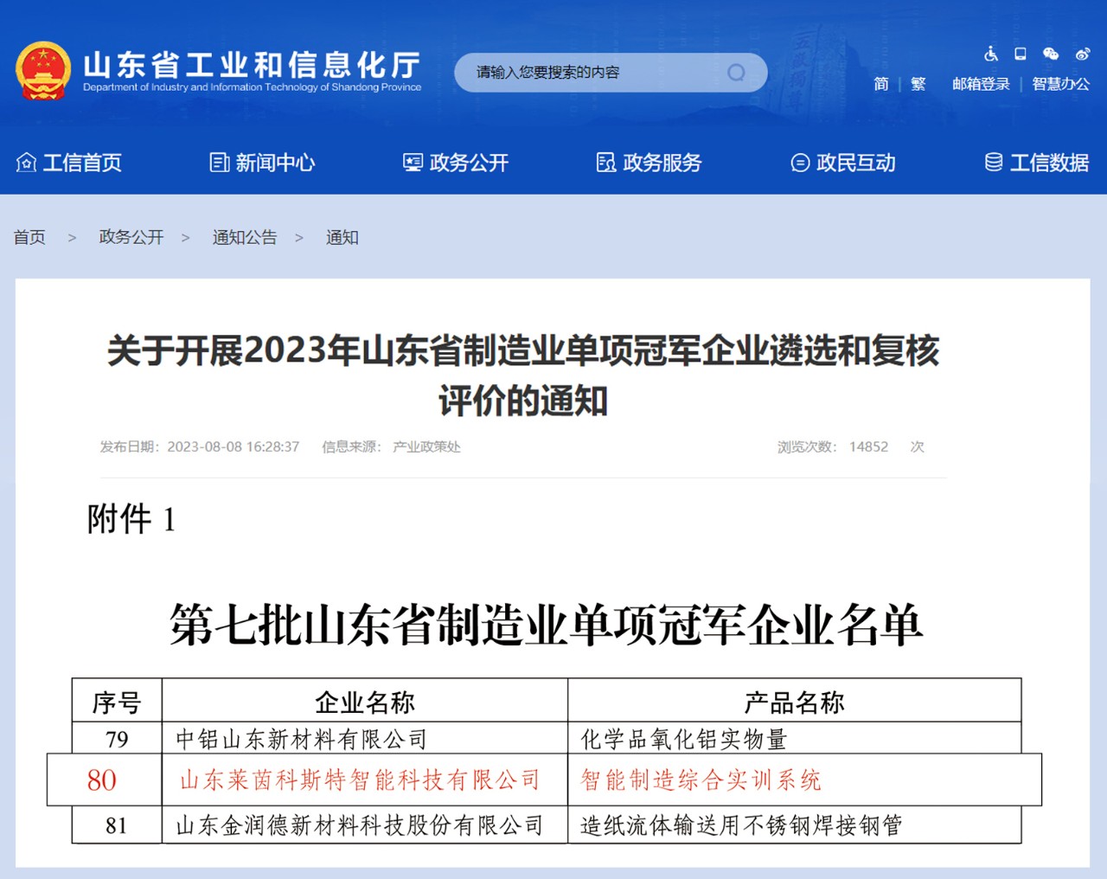Click view count 14852

(868, 446)
